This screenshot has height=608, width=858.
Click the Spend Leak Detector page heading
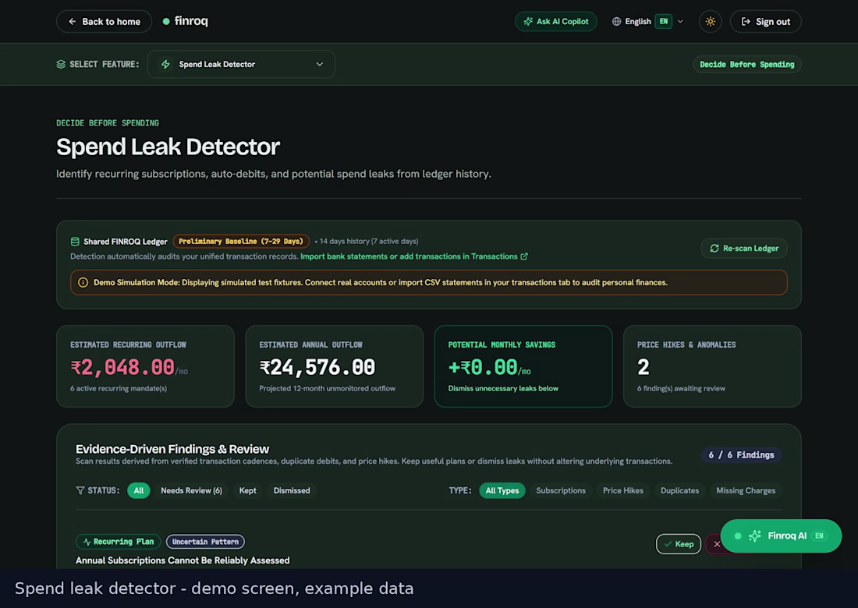(168, 147)
